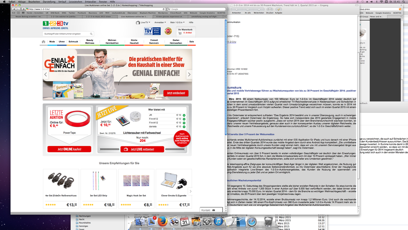
Task: Open the Kontakt tab at the page bottom
Action: 211,210
